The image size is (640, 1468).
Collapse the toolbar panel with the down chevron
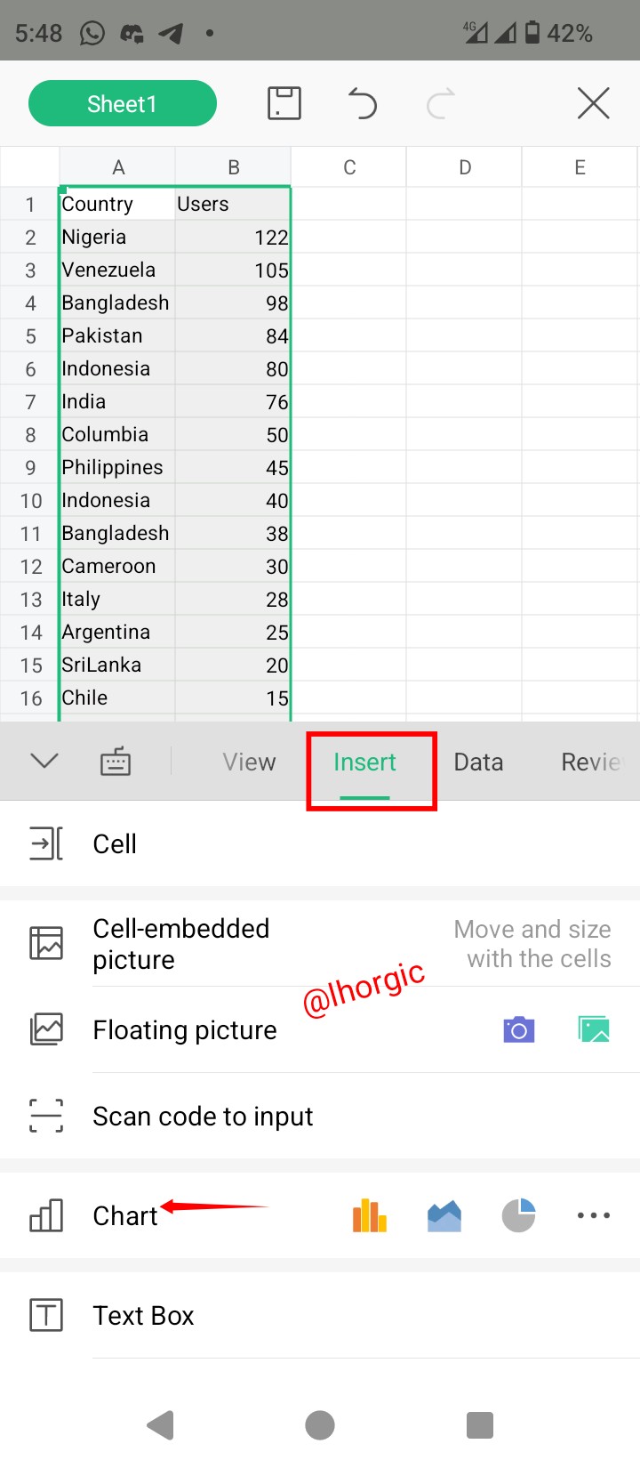(x=44, y=761)
